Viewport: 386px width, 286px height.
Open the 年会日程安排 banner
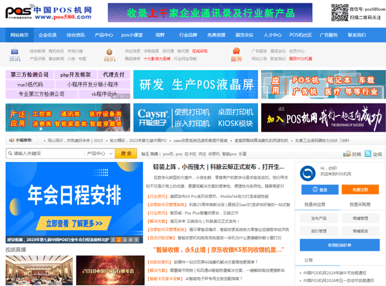(74, 199)
